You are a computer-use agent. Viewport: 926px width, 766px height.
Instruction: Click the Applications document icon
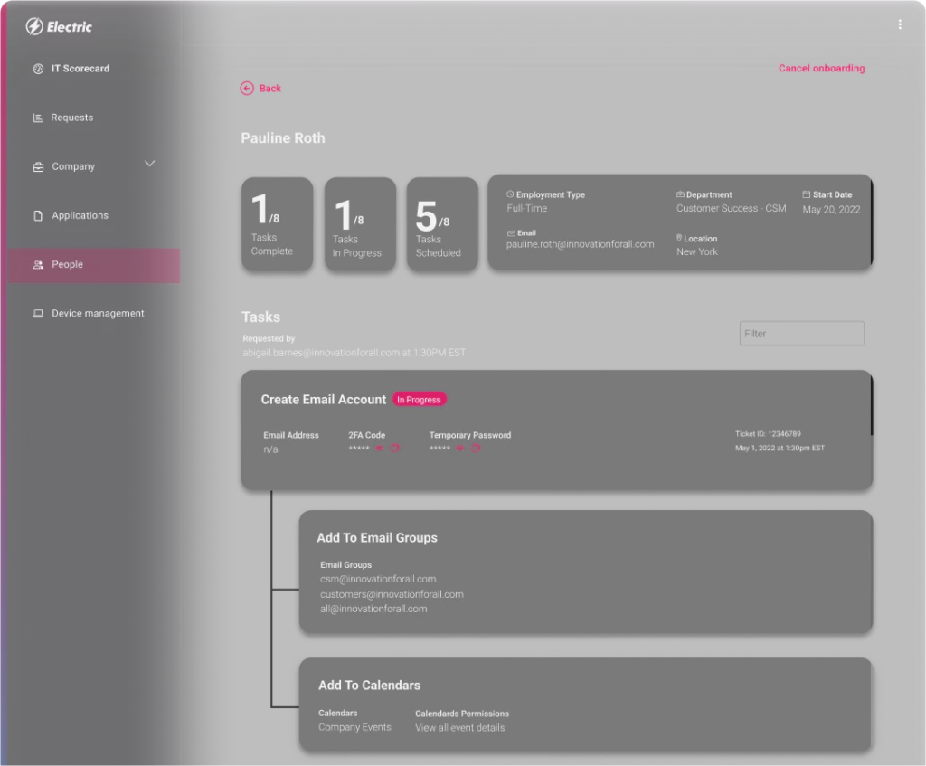[x=37, y=215]
